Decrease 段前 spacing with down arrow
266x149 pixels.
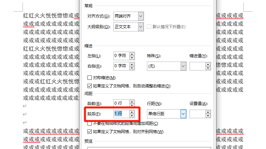click(132, 105)
